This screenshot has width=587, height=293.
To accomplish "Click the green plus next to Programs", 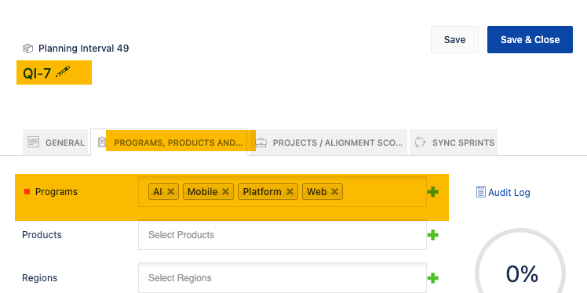I will coord(432,192).
